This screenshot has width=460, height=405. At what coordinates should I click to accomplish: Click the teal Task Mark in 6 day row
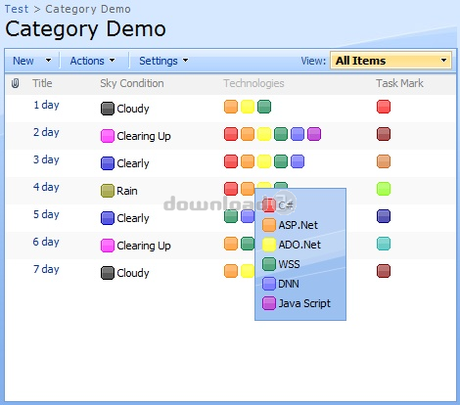point(384,244)
